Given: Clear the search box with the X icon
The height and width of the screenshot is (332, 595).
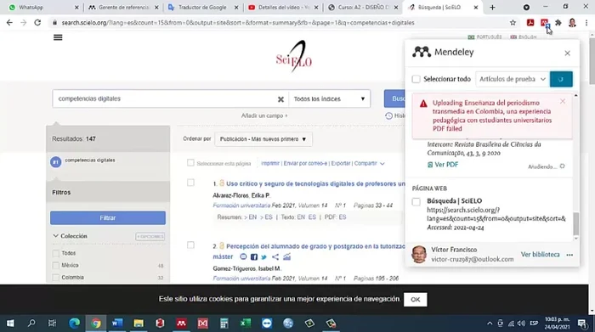Looking at the screenshot, I should [280, 98].
